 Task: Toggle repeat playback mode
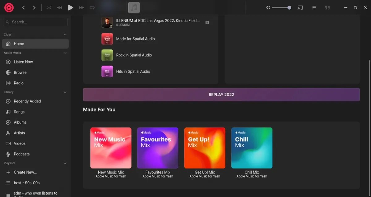[92, 7]
